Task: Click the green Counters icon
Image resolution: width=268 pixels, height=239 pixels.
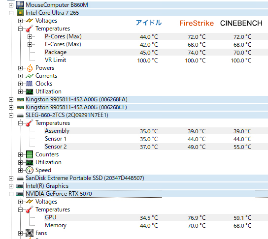Action: [30, 154]
